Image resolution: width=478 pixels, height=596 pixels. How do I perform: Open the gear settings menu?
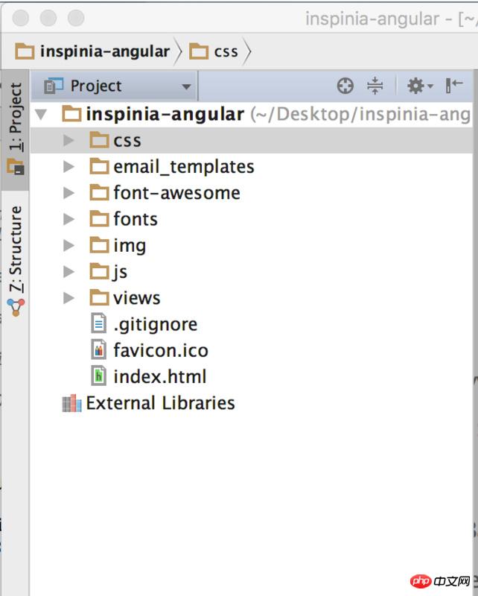click(x=419, y=86)
